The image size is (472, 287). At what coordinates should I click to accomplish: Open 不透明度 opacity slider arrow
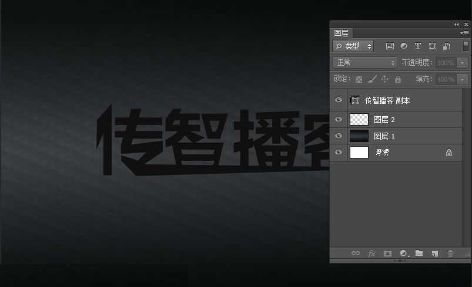pos(462,63)
